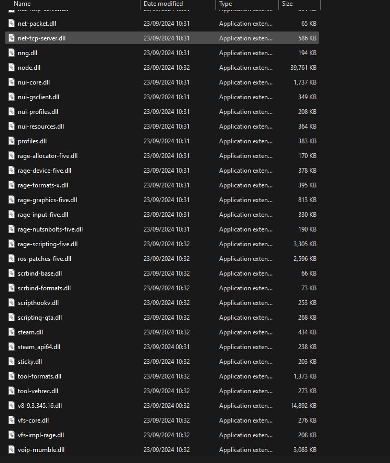Image resolution: width=390 pixels, height=463 pixels.
Task: Sort by the Size column header
Action: tap(287, 4)
